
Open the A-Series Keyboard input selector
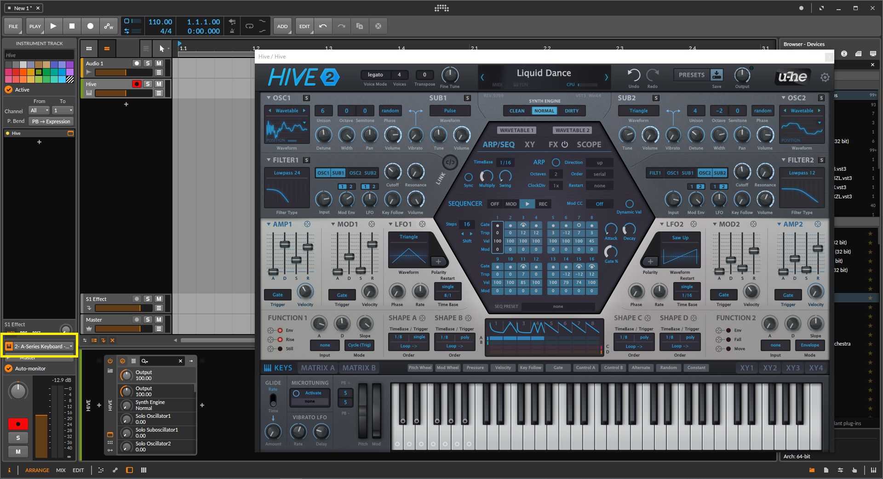40,346
